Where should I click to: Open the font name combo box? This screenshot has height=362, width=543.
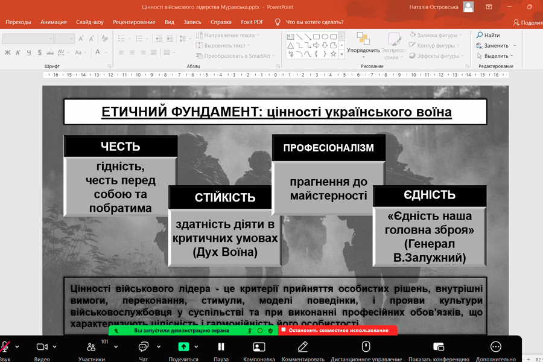pos(28,39)
